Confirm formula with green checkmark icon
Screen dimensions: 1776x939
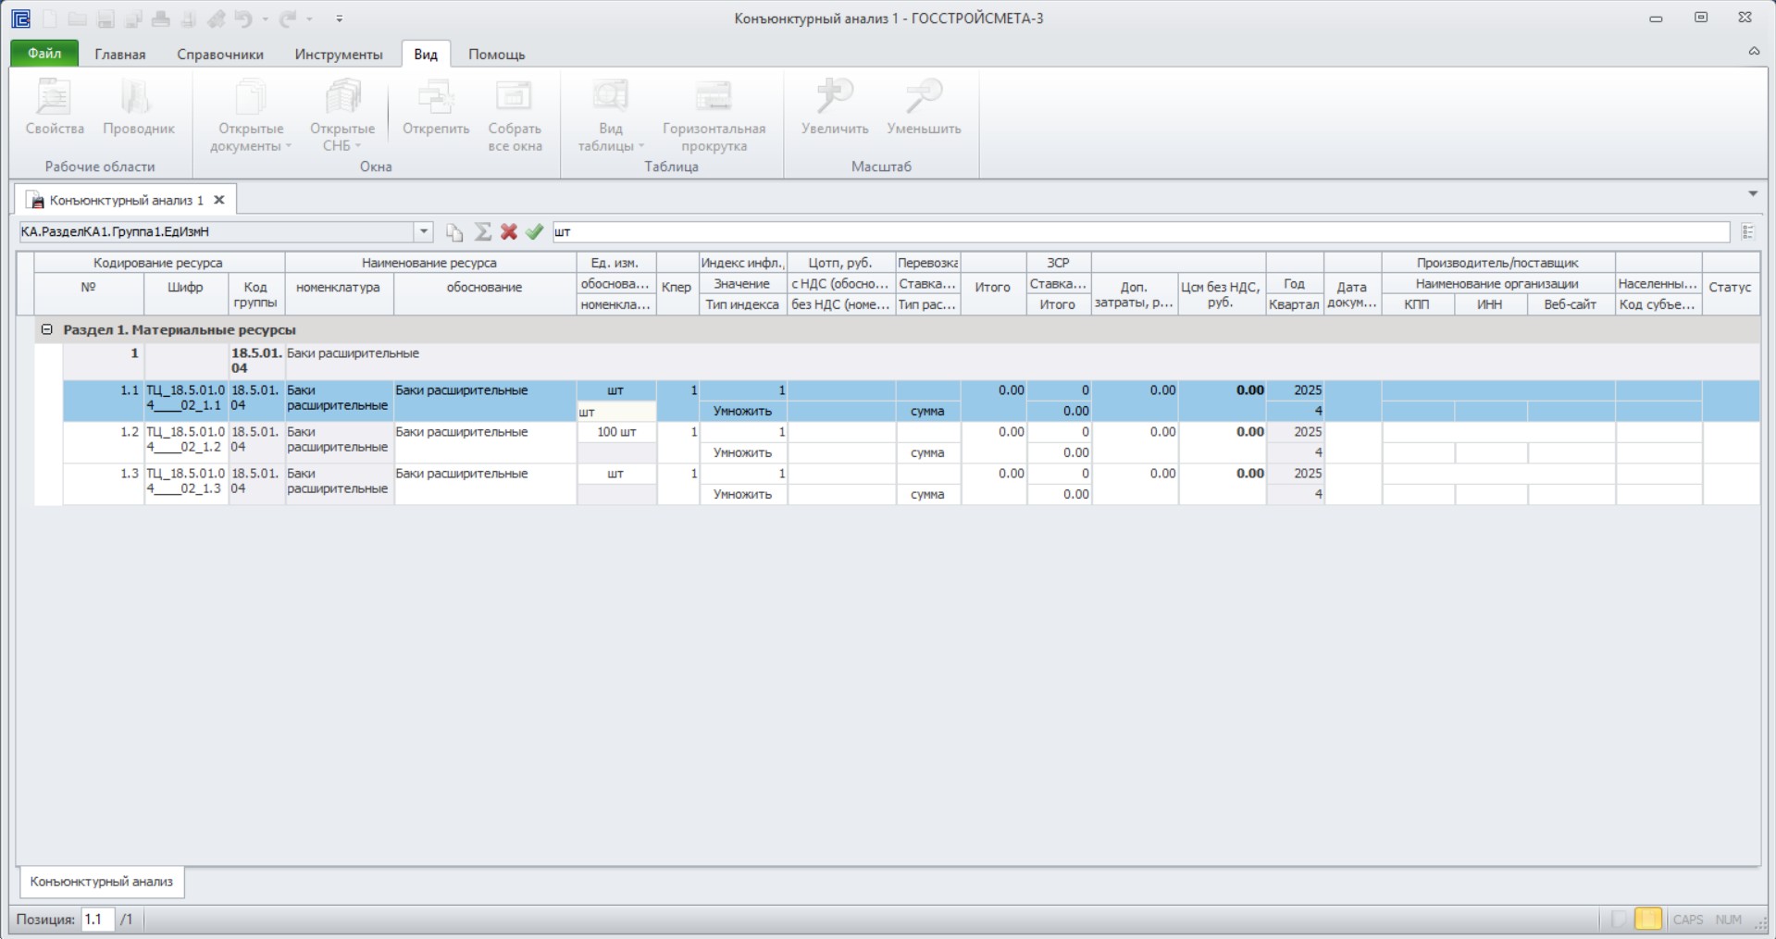pyautogui.click(x=534, y=232)
